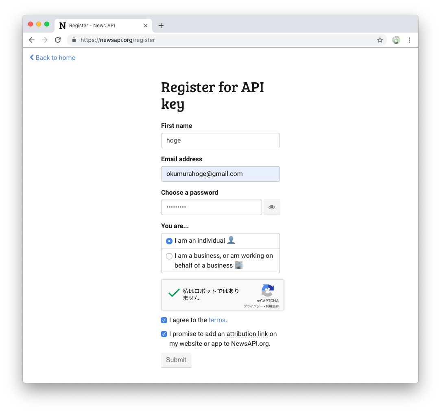Click the reCAPTCHA logo

tap(268, 290)
